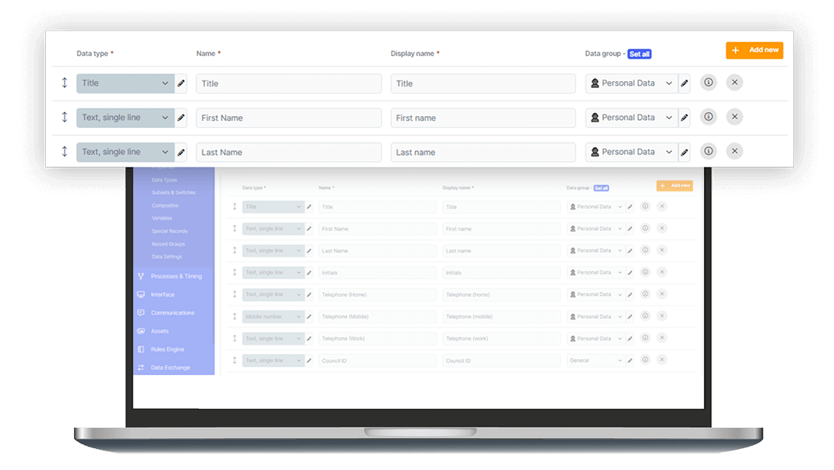This screenshot has height=470, width=834.
Task: Click the Council ID name input field
Action: tap(377, 360)
